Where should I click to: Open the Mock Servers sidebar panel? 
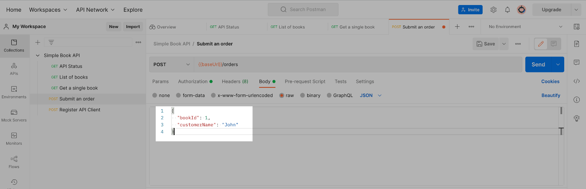click(14, 116)
